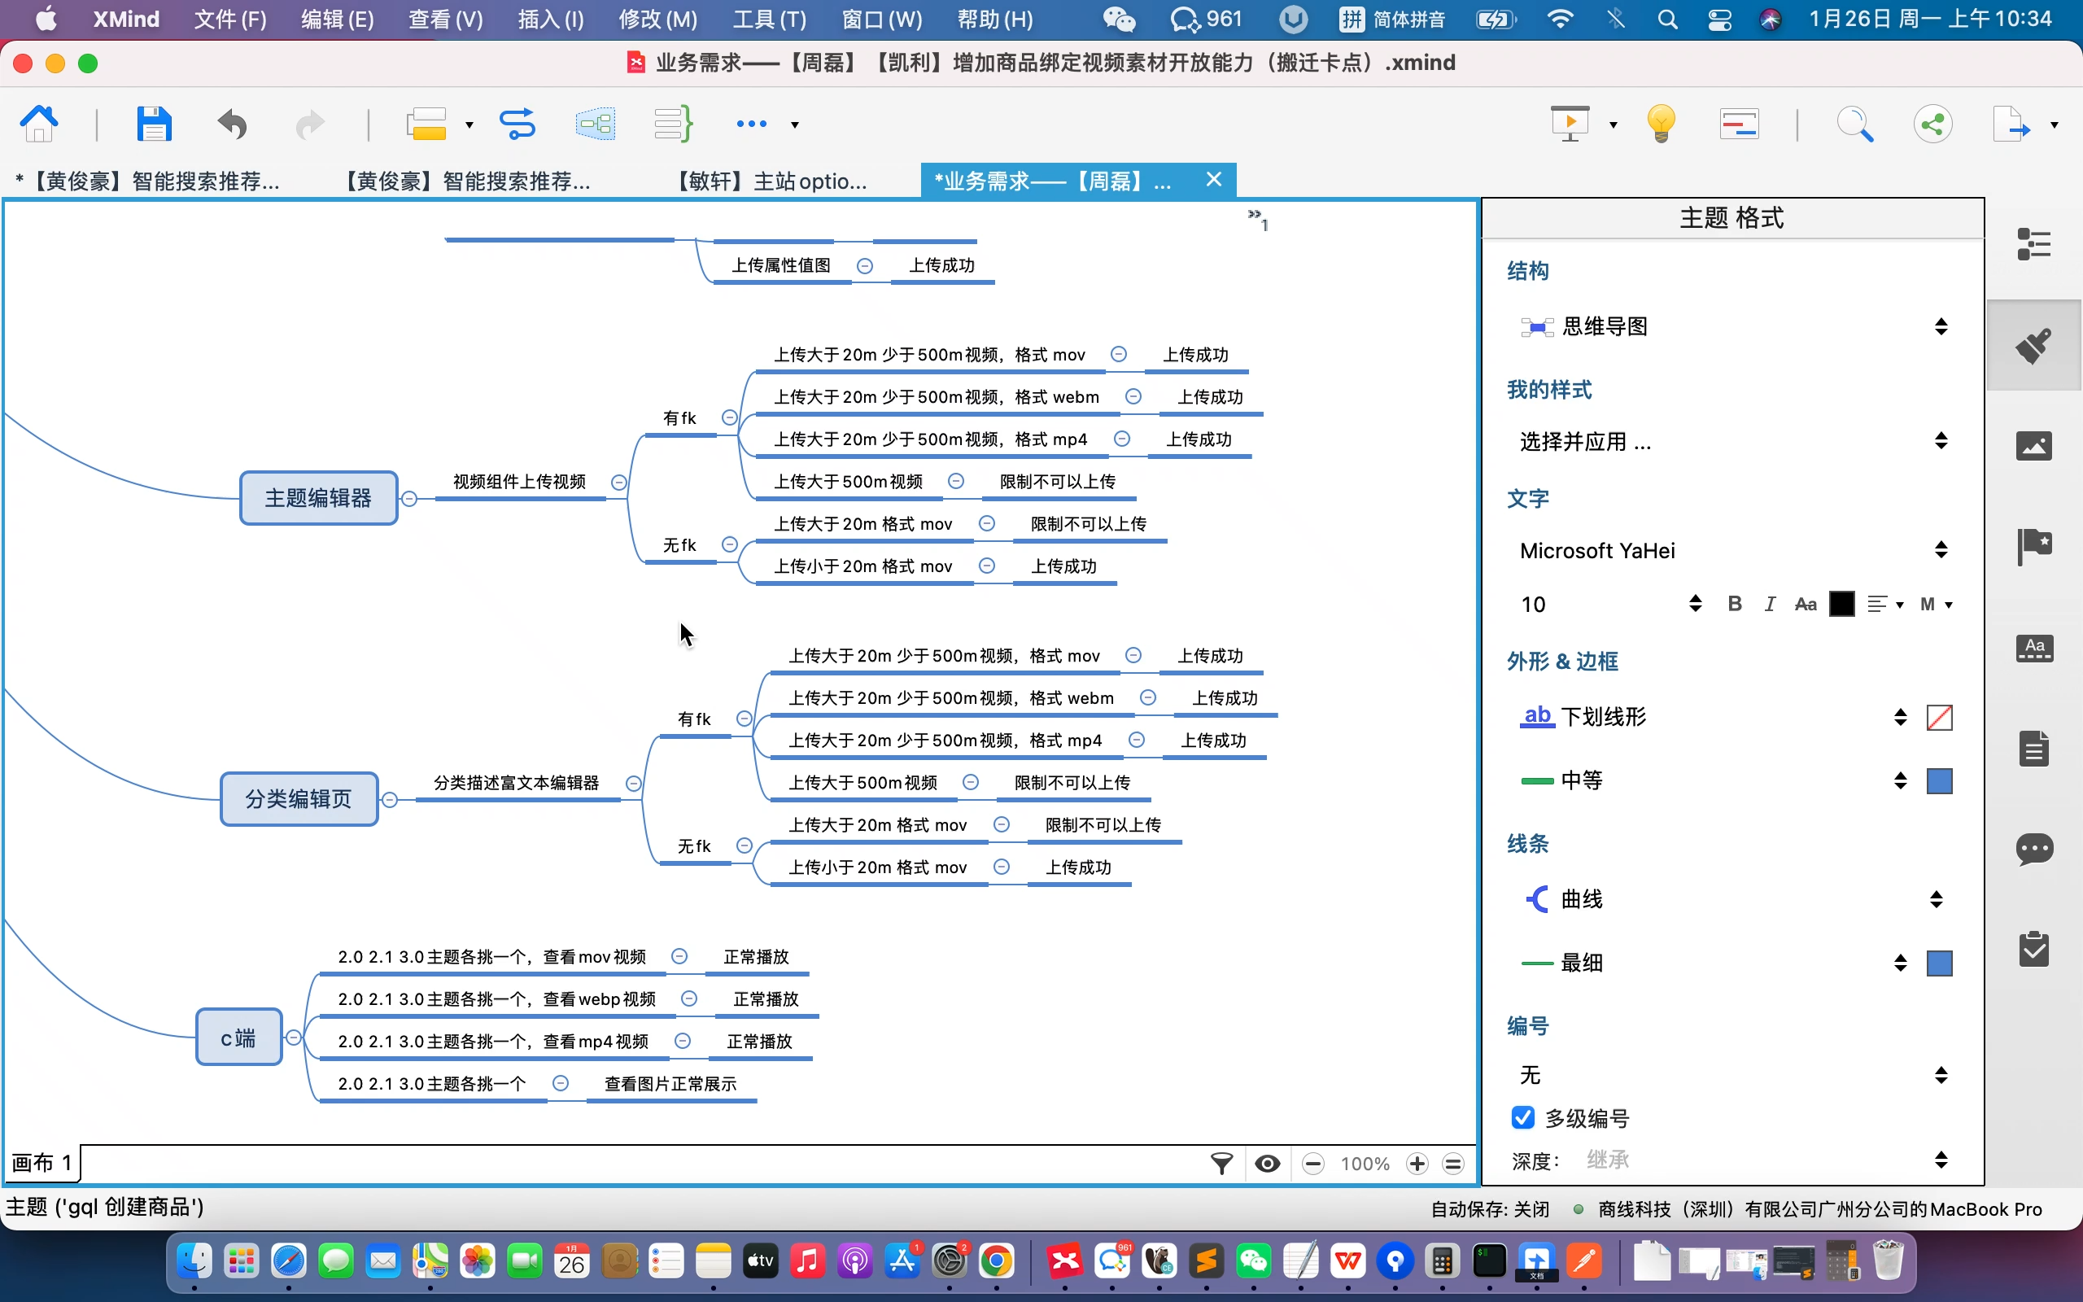Open the Notes document sidebar icon

pos(2034,749)
